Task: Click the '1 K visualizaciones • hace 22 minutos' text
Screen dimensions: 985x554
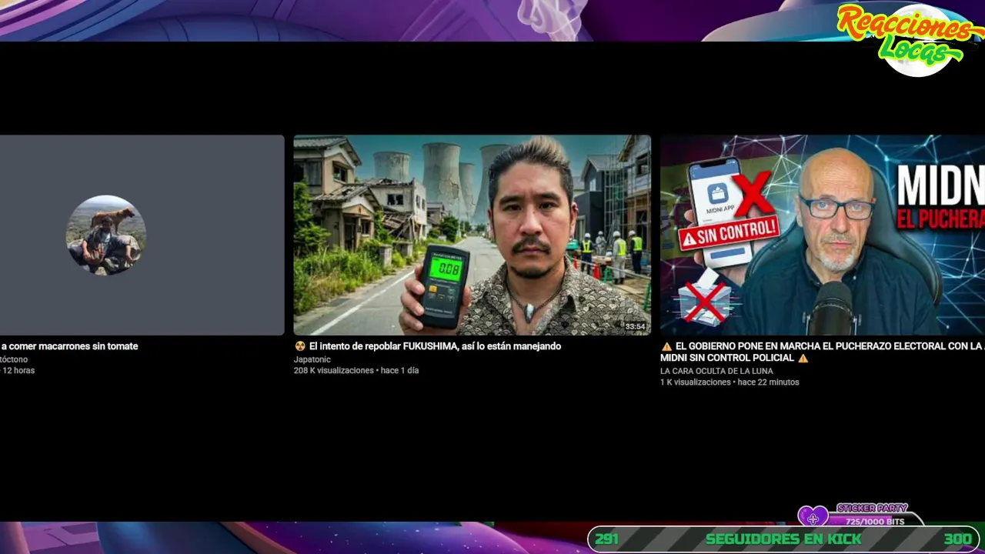Action: coord(730,382)
